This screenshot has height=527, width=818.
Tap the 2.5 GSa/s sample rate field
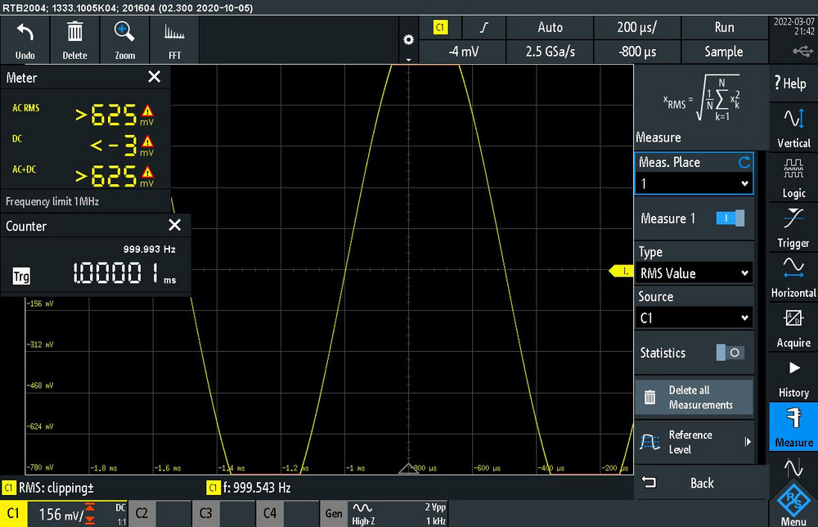[x=550, y=51]
